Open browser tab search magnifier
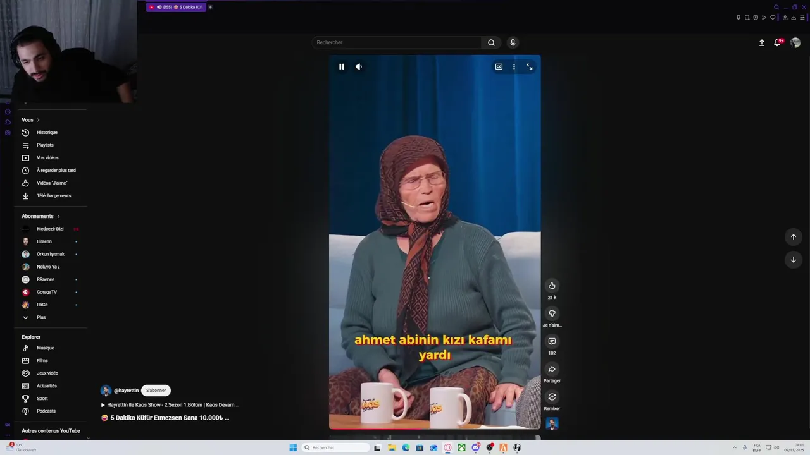The width and height of the screenshot is (810, 455). [x=776, y=7]
